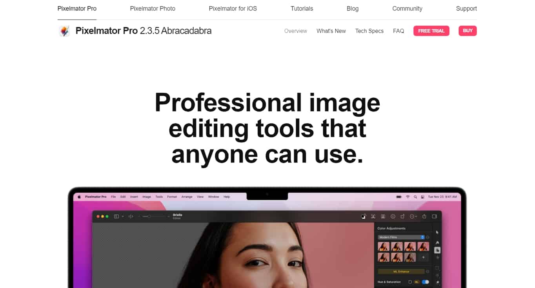Open the FAQ section
Viewport: 535px width, 288px height.
[399, 31]
